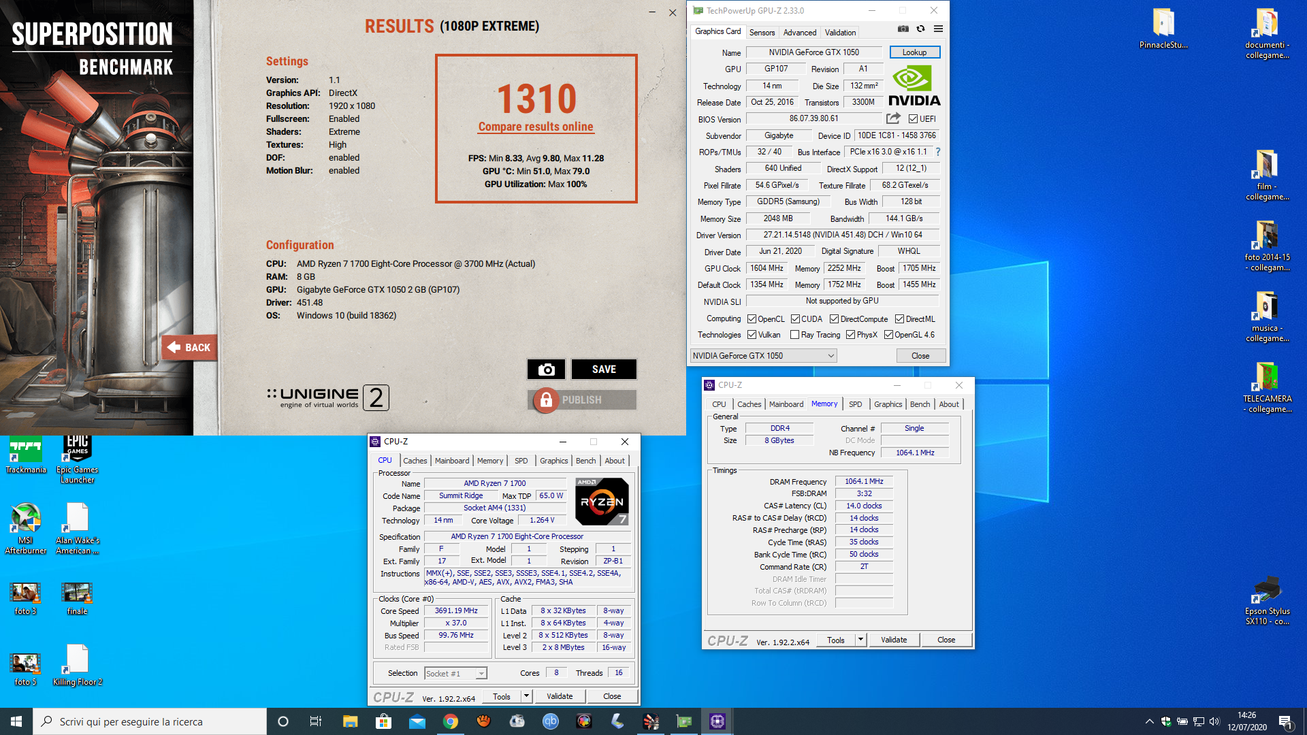Viewport: 1307px width, 735px height.
Task: Toggle the CUDA checkbox
Action: click(795, 319)
